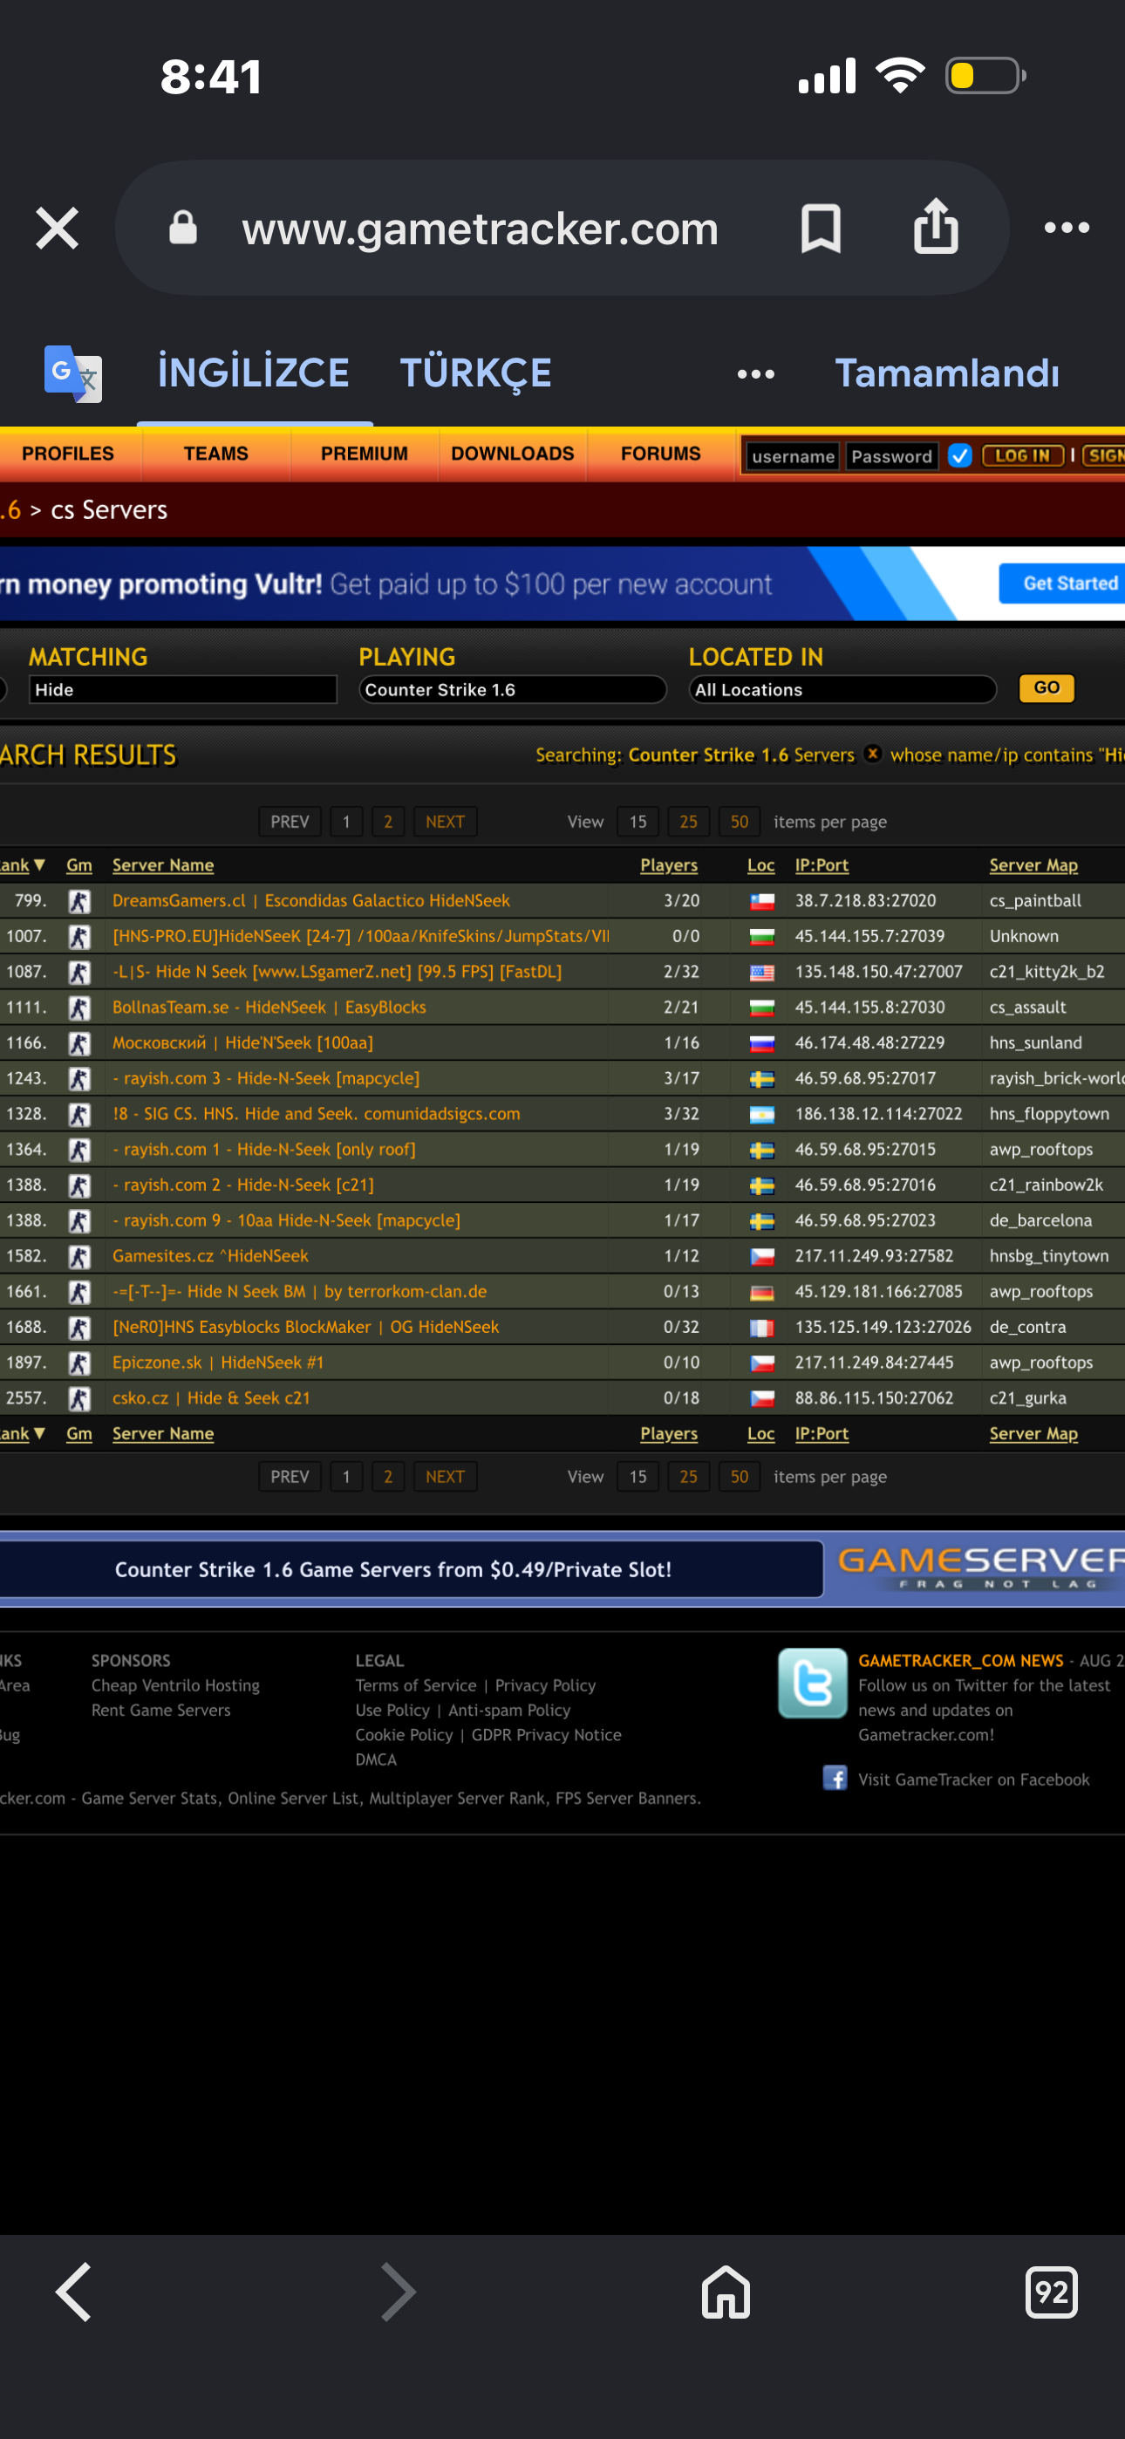The height and width of the screenshot is (2439, 1125).
Task: Go back with the browser back arrow
Action: pos(74,2292)
